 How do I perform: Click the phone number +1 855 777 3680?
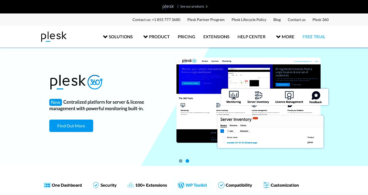166,20
